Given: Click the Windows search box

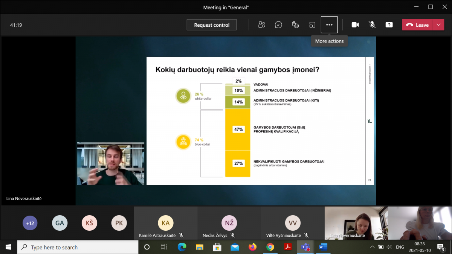Looking at the screenshot, I should pyautogui.click(x=78, y=247).
